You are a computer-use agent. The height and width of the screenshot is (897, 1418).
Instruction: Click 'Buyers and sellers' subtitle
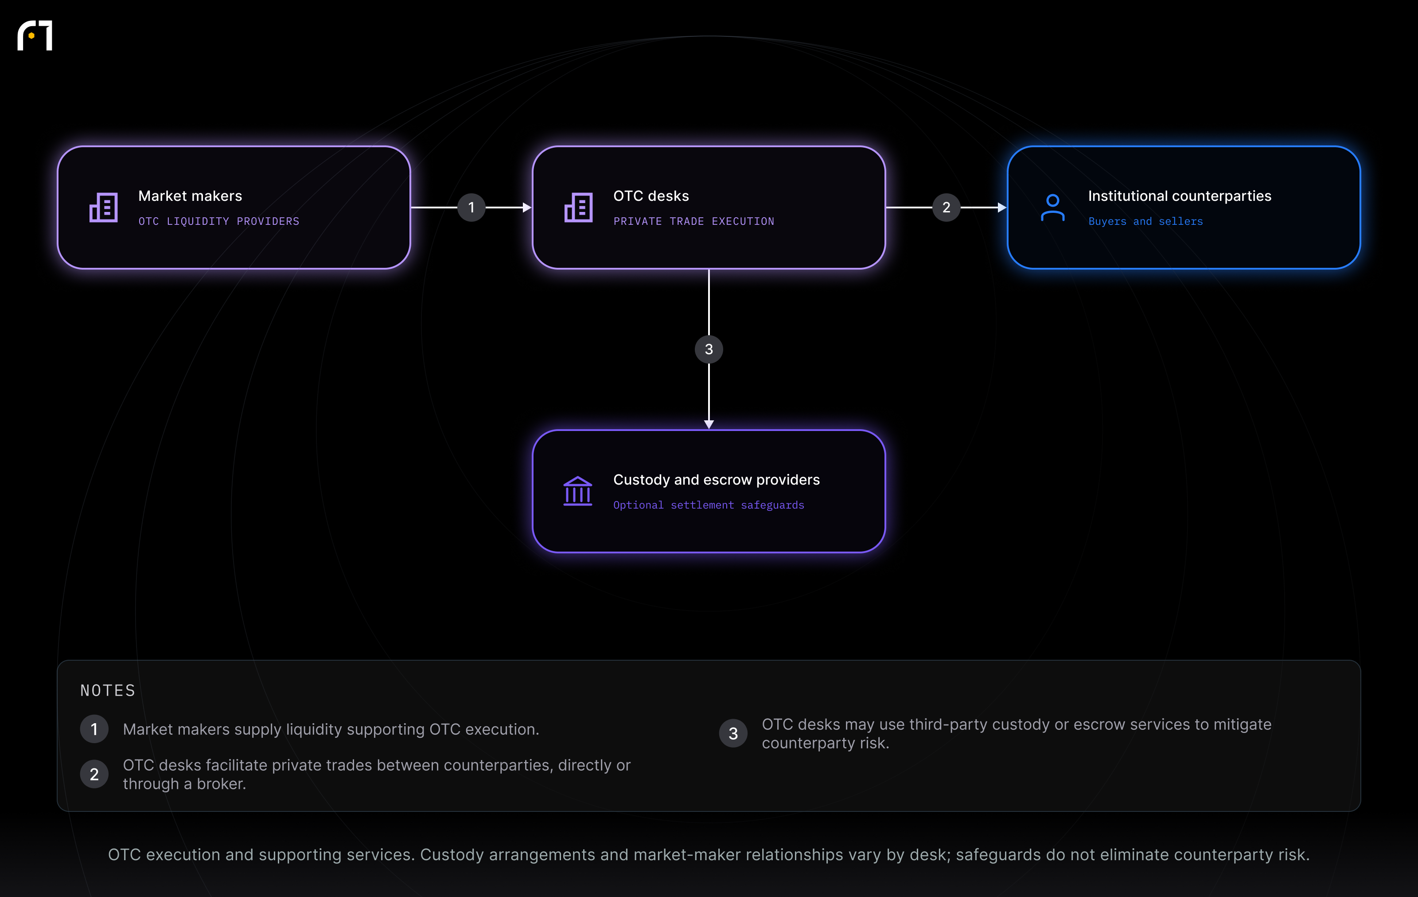point(1145,221)
